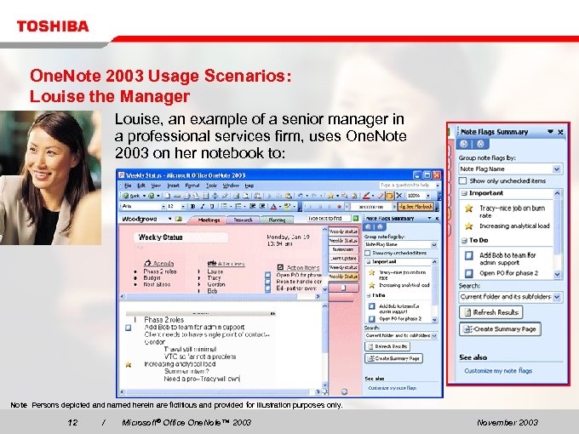Click Create Summary Page inside OneNote window pane

pyautogui.click(x=393, y=358)
